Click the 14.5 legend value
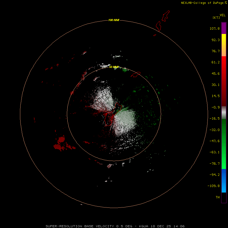Viewport: 228px width, 228px height. coord(216,96)
